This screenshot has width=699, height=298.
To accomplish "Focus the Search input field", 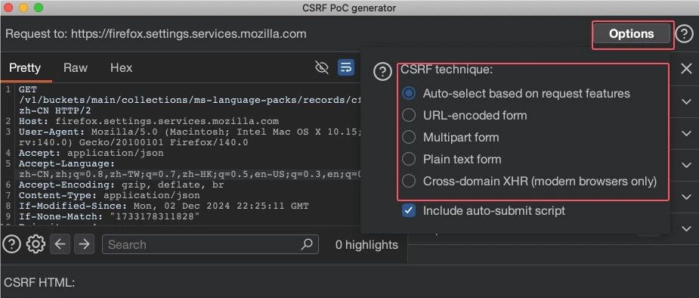I will (210, 244).
